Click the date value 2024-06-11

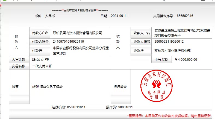click(x=119, y=16)
